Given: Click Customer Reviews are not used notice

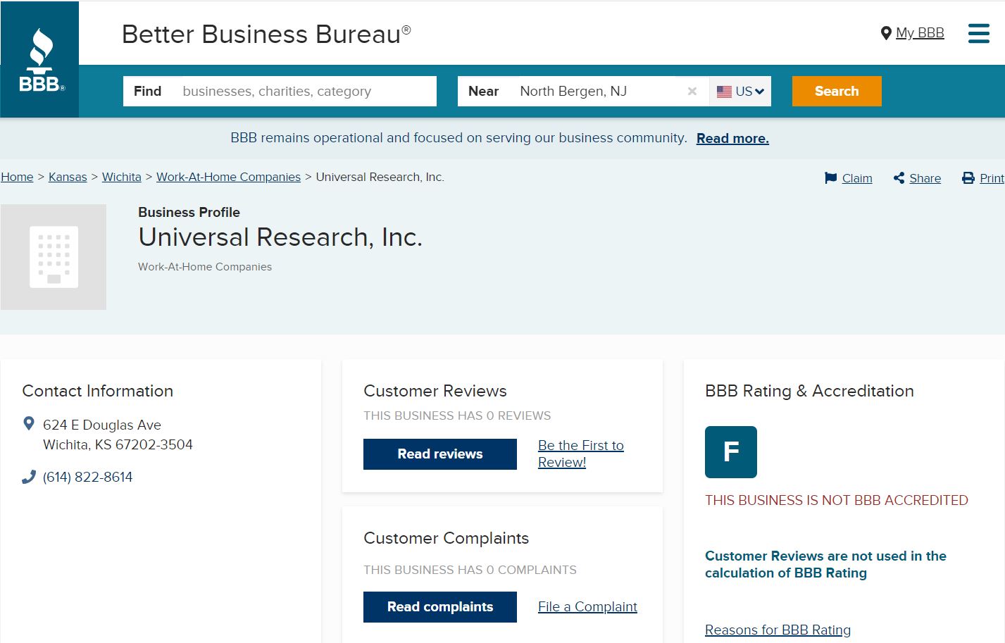Looking at the screenshot, I should [x=825, y=565].
